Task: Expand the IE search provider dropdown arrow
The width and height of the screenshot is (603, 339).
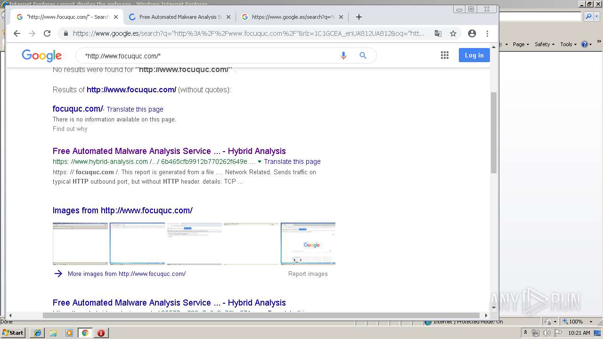Action: click(597, 16)
